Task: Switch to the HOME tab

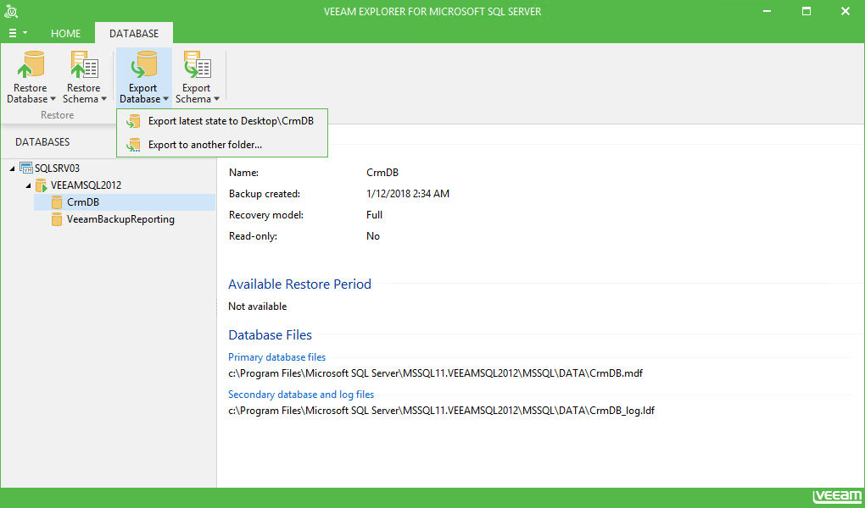Action: (x=65, y=34)
